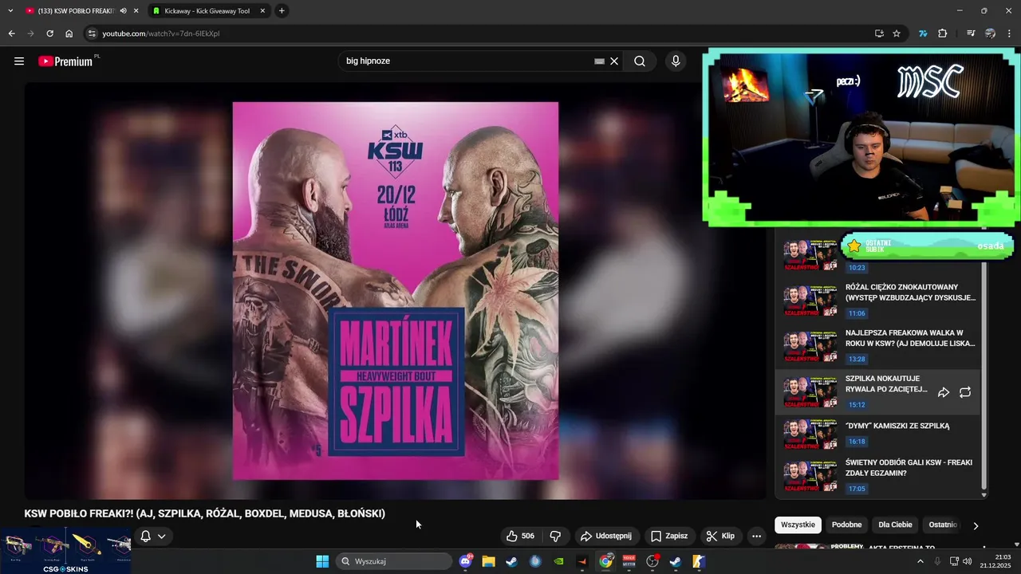Click the KSW Martínek vs Szpilka video frame
This screenshot has width=1021, height=574.
pyautogui.click(x=396, y=291)
